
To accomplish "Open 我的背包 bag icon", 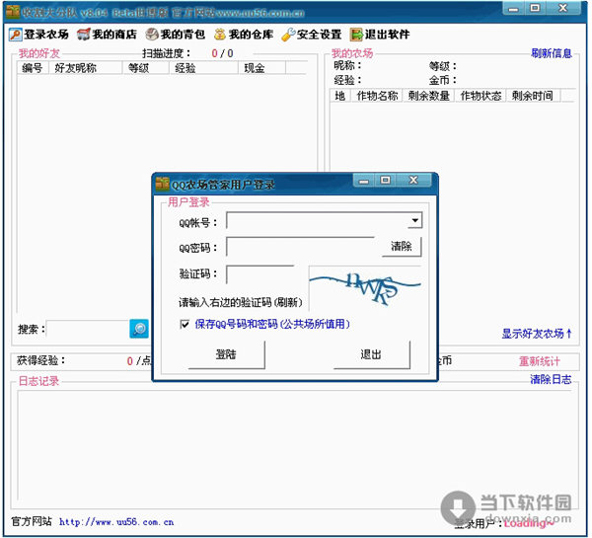I will (x=152, y=35).
